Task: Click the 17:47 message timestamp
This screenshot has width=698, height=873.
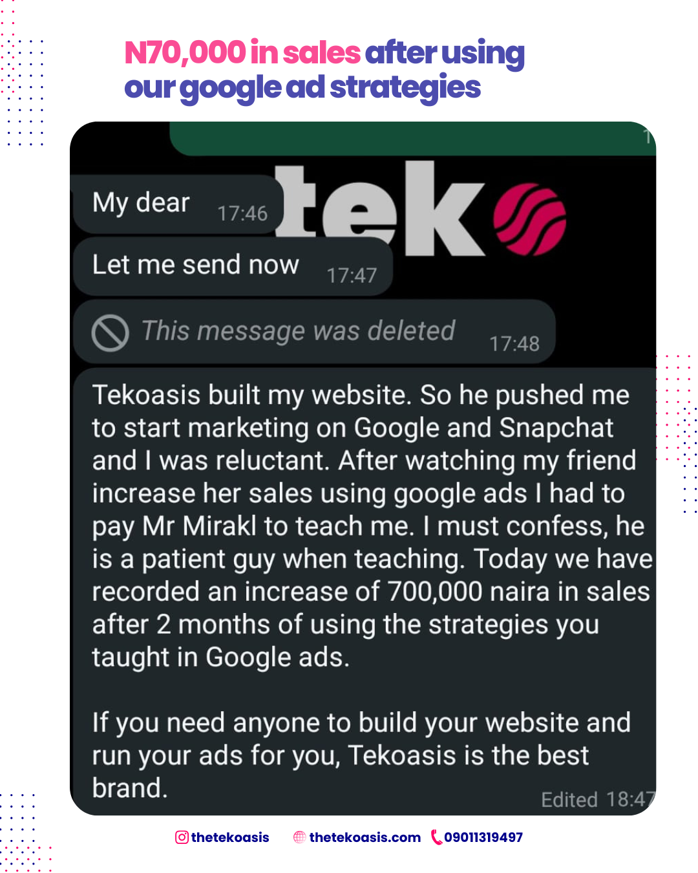Action: point(352,276)
